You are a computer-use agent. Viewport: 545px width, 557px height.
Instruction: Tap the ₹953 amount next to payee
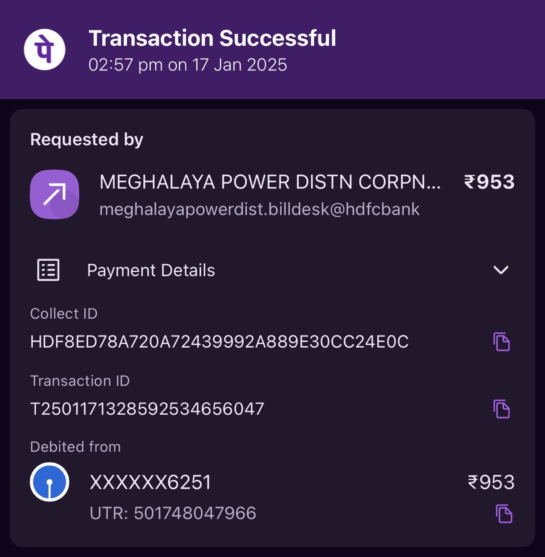pos(489,182)
